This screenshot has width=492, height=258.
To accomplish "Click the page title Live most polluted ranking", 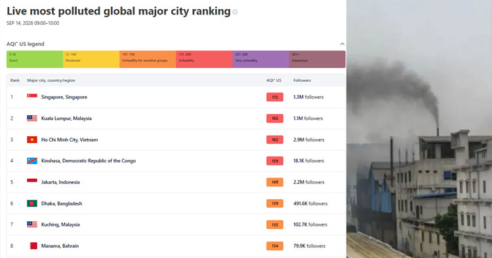I will pyautogui.click(x=119, y=11).
